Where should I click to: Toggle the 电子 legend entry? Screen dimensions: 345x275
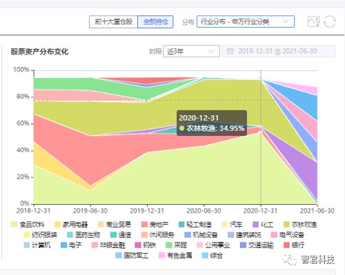coord(71,245)
